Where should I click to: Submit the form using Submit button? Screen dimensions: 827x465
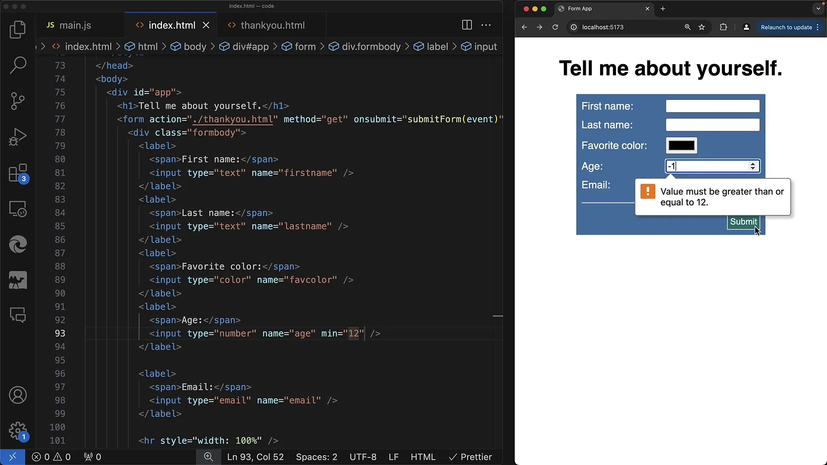(743, 221)
